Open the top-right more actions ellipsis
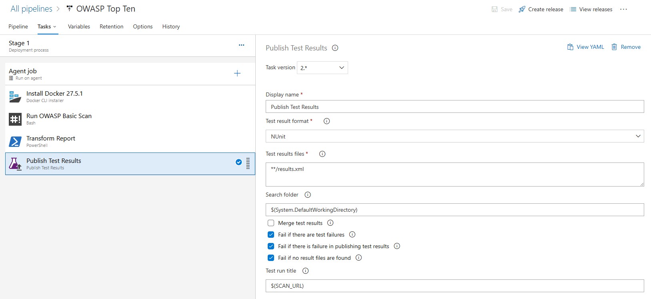 coord(623,9)
